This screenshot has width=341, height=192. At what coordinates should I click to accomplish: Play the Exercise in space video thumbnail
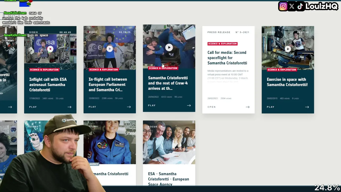[288, 49]
